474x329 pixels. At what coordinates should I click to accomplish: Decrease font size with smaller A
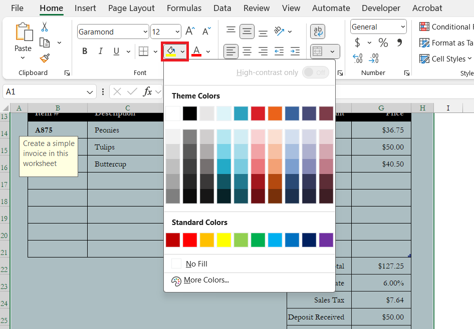207,31
